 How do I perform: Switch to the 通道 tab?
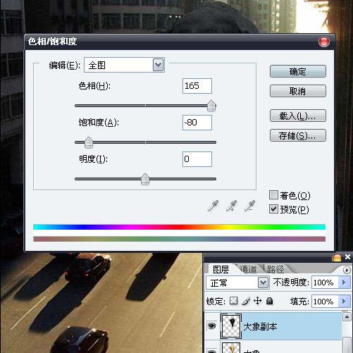tap(249, 269)
